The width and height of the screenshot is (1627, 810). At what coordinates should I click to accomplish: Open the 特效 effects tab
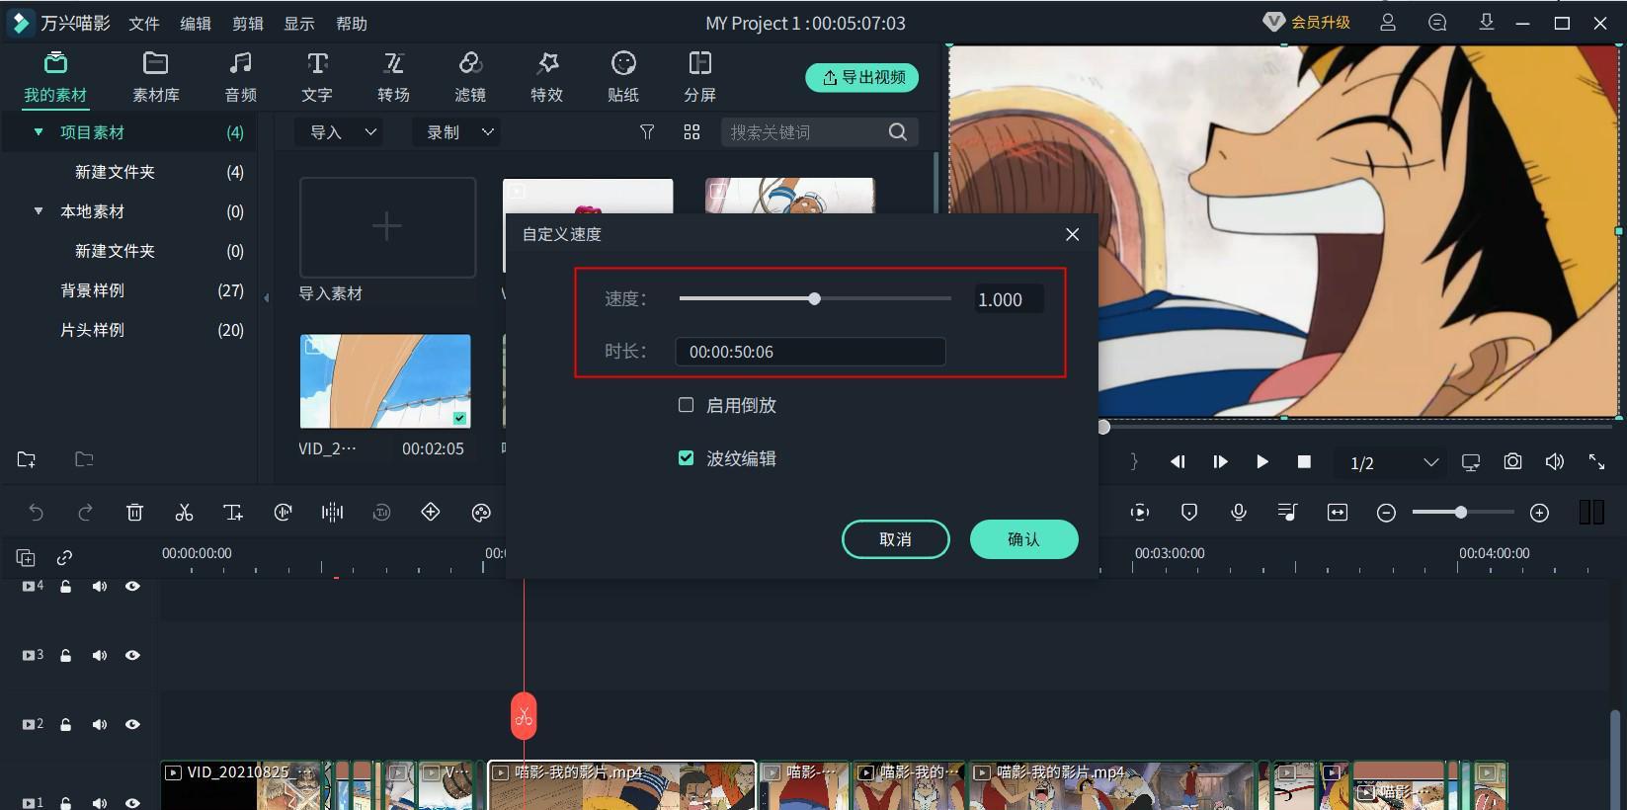546,77
